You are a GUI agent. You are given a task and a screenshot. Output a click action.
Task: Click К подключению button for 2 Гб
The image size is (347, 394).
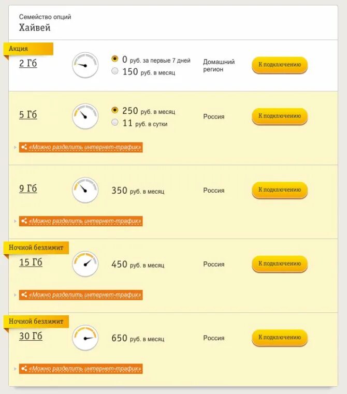click(x=280, y=65)
